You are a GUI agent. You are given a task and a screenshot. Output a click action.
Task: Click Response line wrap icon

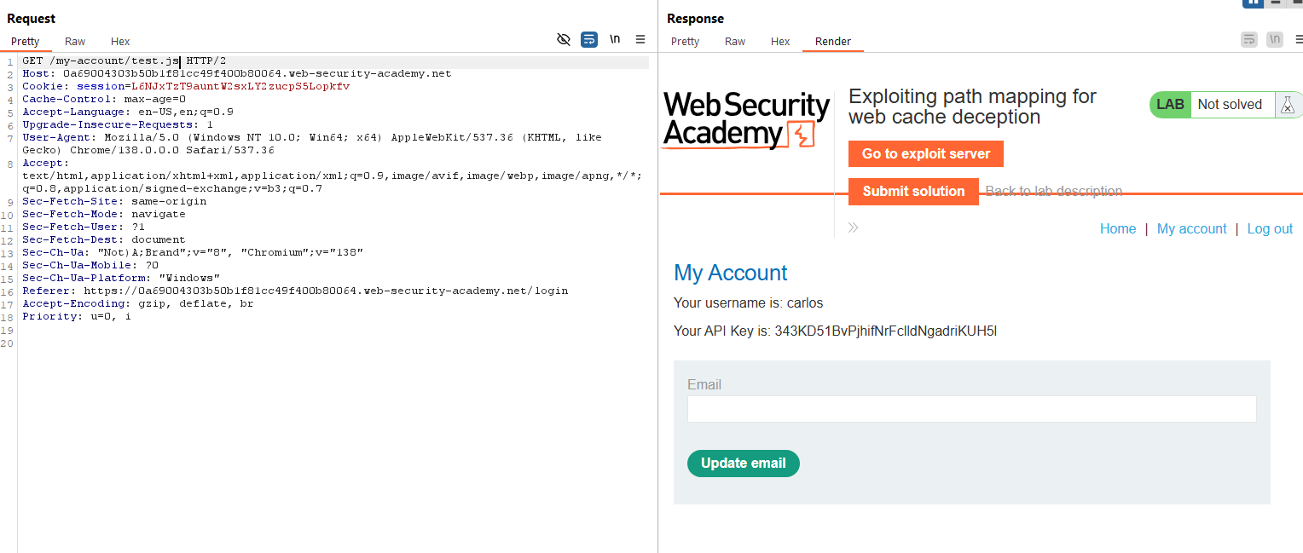point(1249,40)
